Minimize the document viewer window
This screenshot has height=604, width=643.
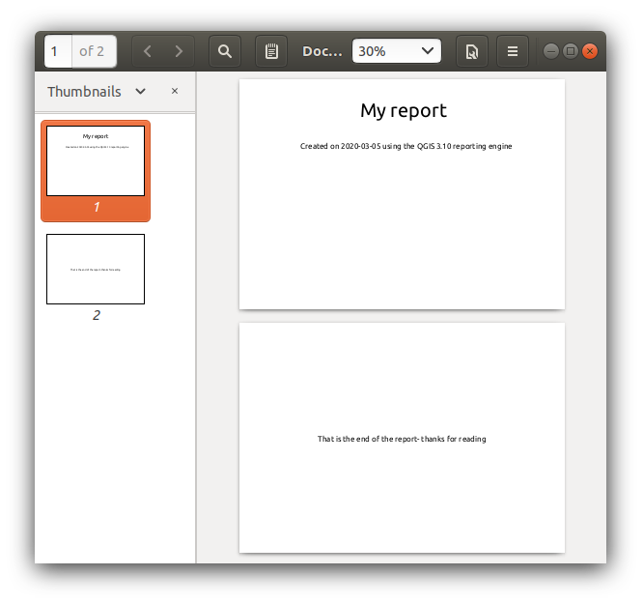[551, 51]
